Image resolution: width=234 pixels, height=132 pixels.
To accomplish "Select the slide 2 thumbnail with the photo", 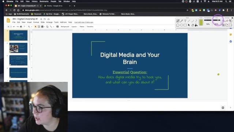I will [x=18, y=48].
